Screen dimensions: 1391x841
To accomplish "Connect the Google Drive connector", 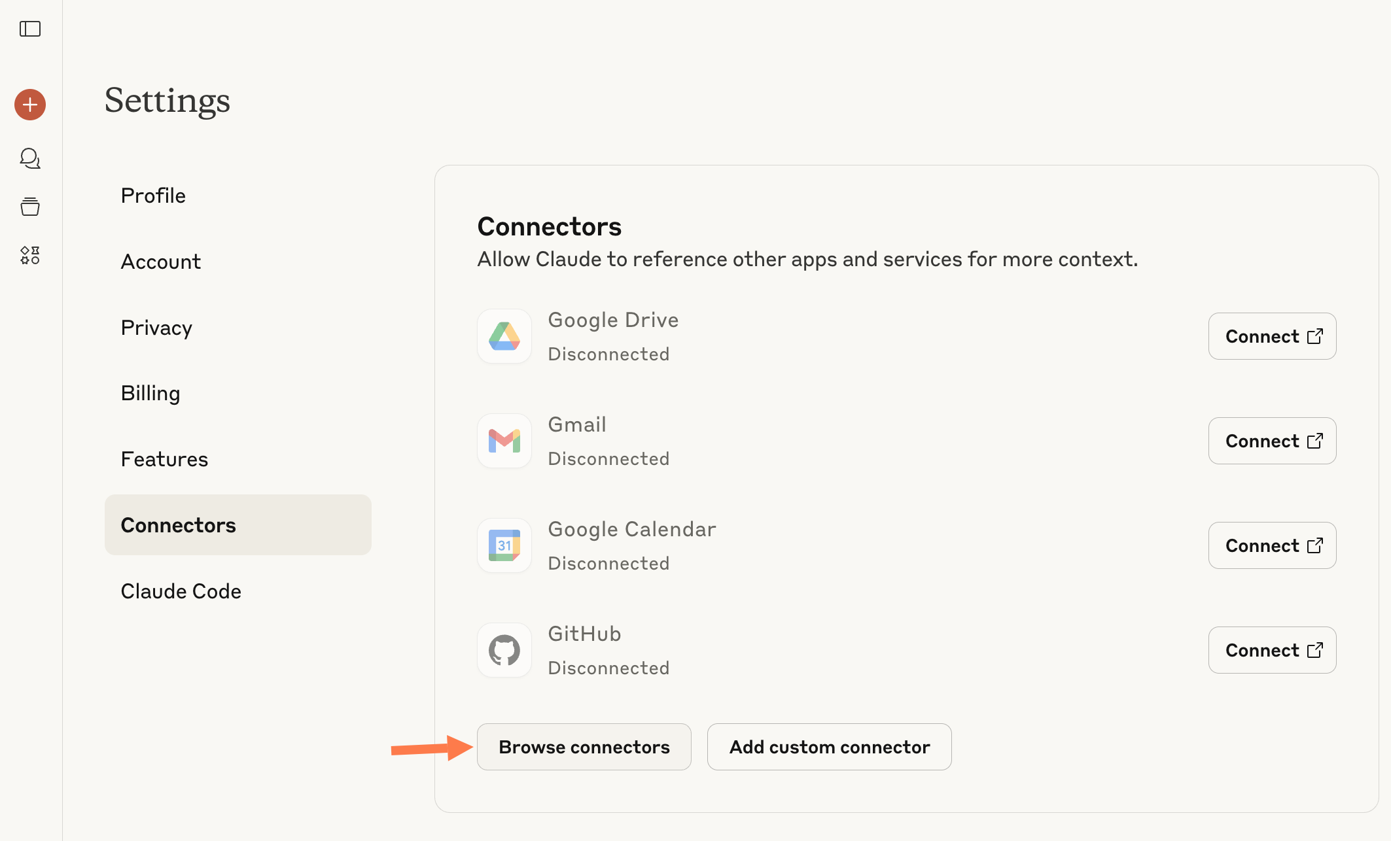I will [x=1271, y=336].
